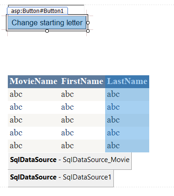Viewport: 174px width, 196px height.
Task: Click the right-middle resize handle of Button1
Action: tap(88, 22)
